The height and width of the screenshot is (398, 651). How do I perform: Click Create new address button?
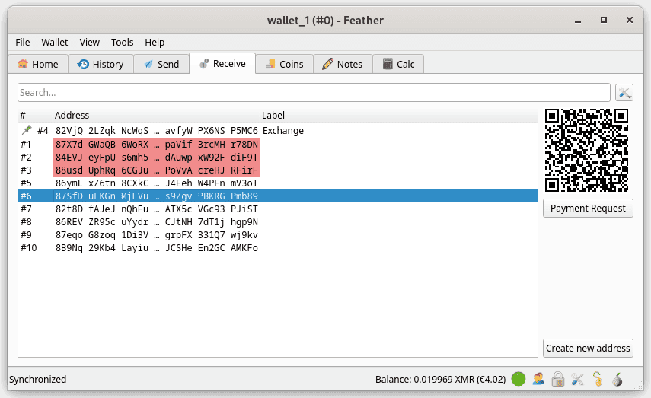587,348
